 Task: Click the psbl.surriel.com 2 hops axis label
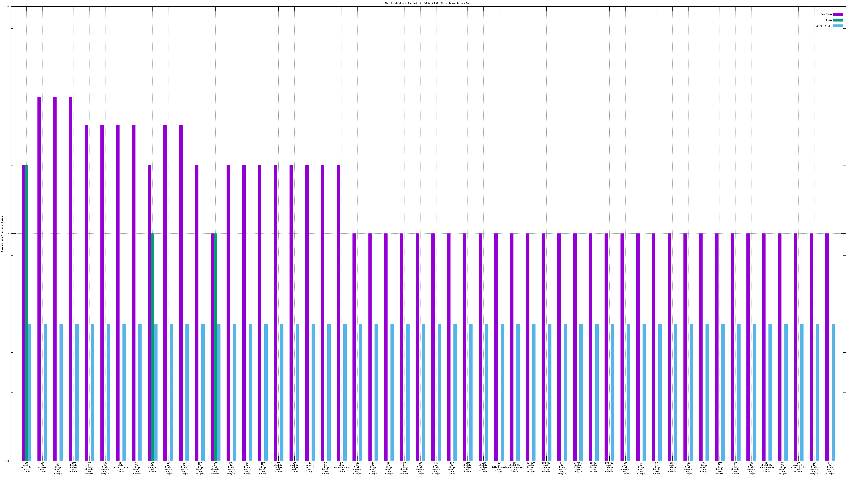26,467
